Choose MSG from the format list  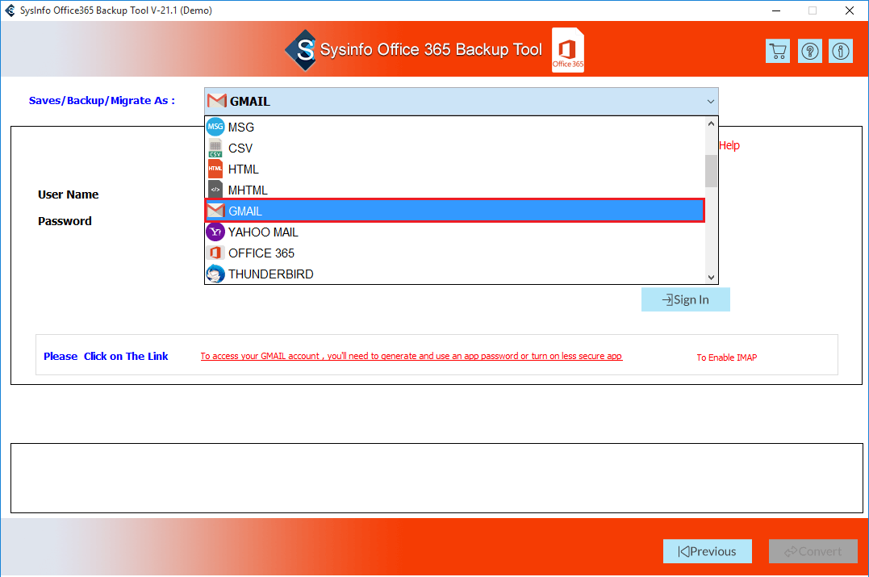click(x=455, y=127)
